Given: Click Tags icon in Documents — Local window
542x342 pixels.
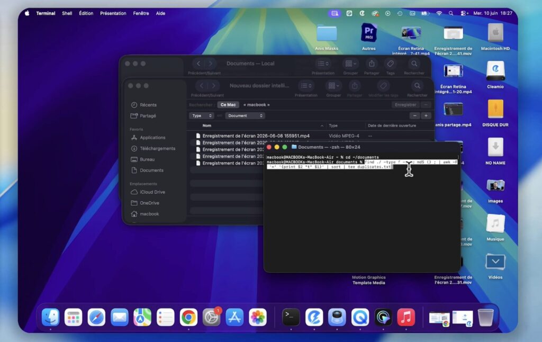Looking at the screenshot, I should click(x=390, y=64).
